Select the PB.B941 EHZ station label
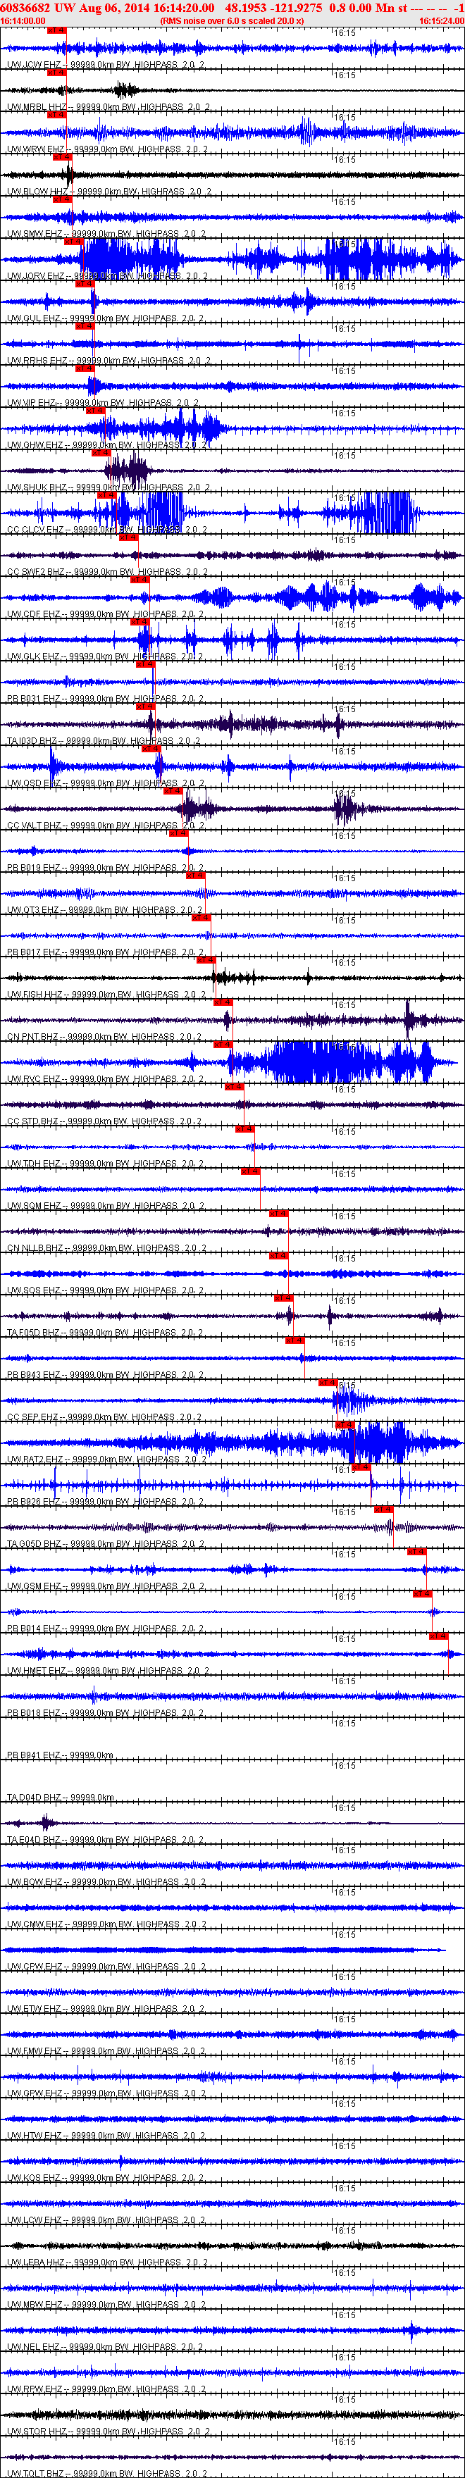Viewport: 465px width, 2478px height. tap(34, 1755)
